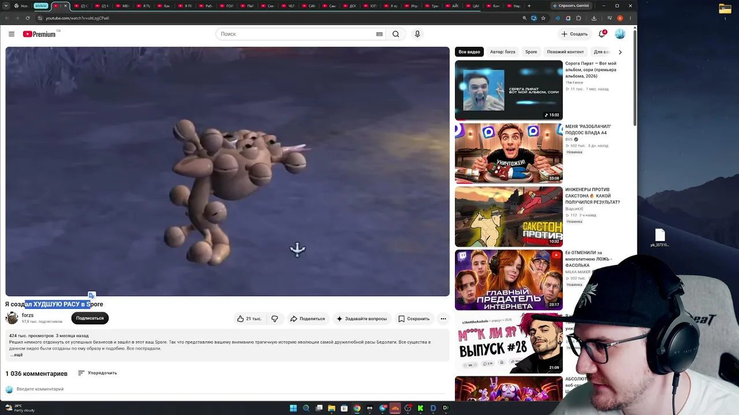Open YouTube notifications bell
Screen dimensions: 739x415
[602, 34]
